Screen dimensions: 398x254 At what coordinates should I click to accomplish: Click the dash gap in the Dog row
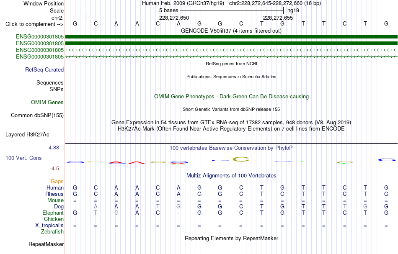pyautogui.click(x=75, y=207)
